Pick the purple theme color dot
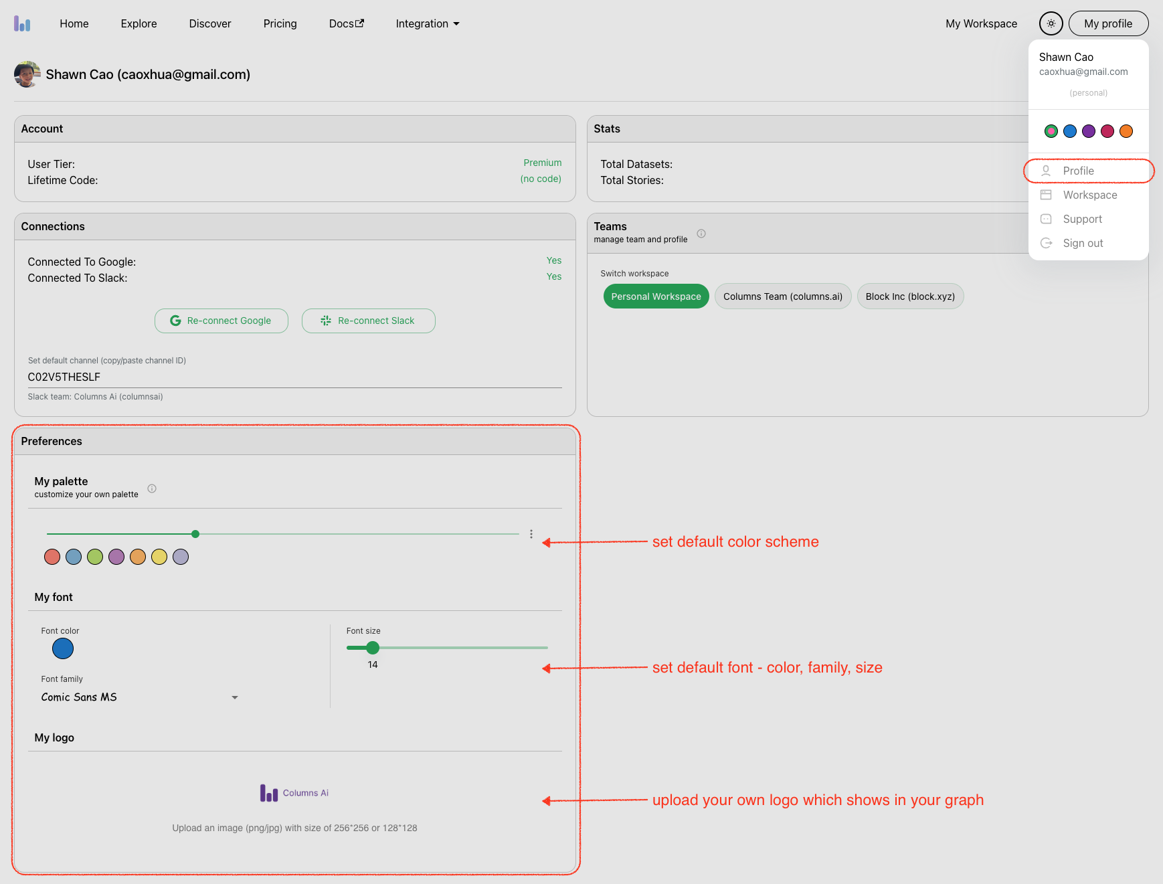Screen dimensions: 1163x884 pyautogui.click(x=1089, y=131)
